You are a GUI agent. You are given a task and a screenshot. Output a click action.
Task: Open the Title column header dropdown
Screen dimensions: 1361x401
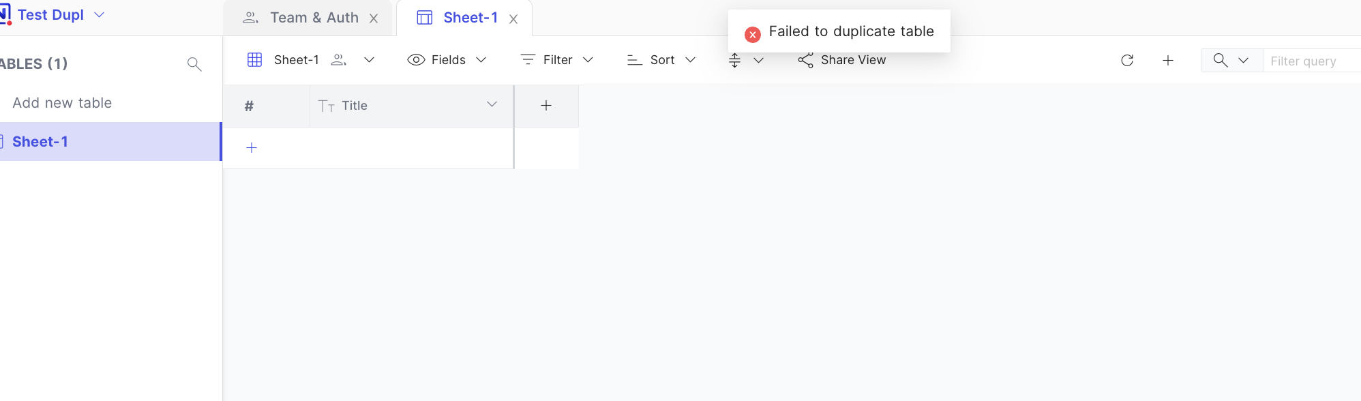(491, 105)
